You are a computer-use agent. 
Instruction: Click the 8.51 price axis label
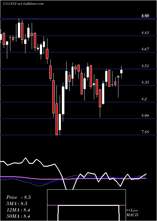click(x=145, y=66)
